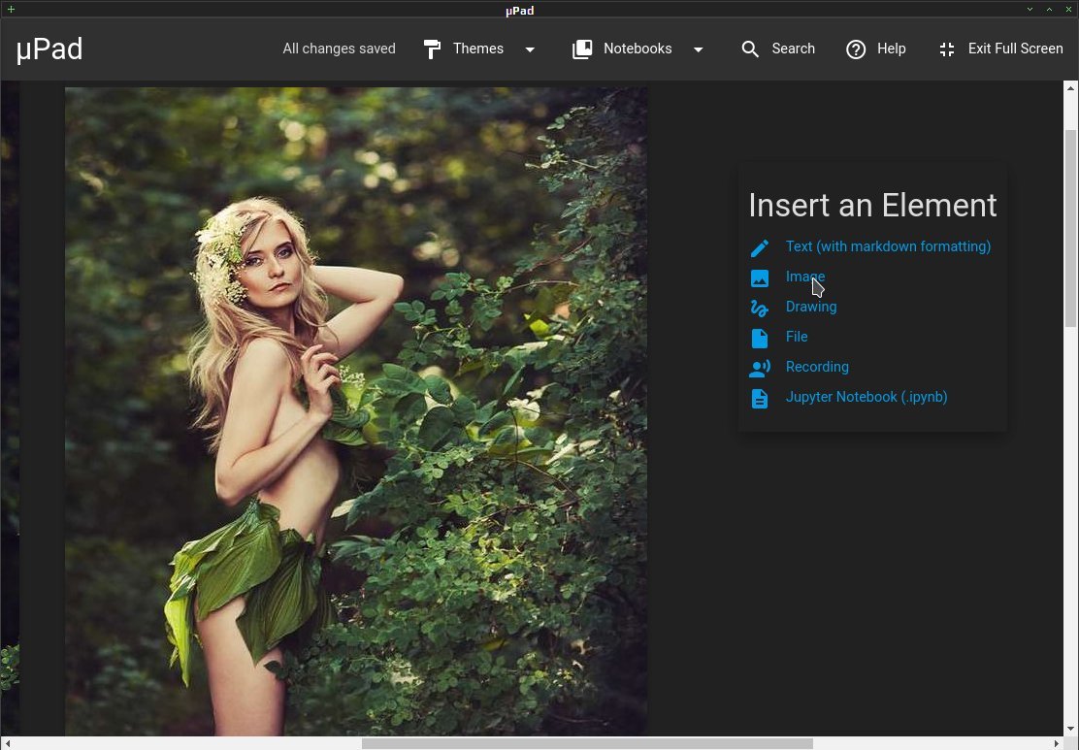This screenshot has width=1079, height=750.
Task: Open the Themes menu
Action: click(x=479, y=49)
